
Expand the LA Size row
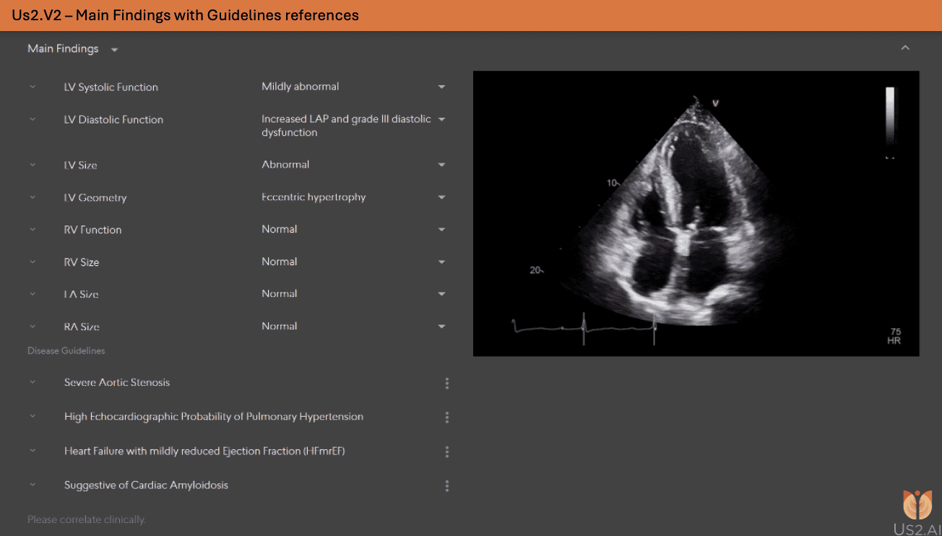point(32,294)
